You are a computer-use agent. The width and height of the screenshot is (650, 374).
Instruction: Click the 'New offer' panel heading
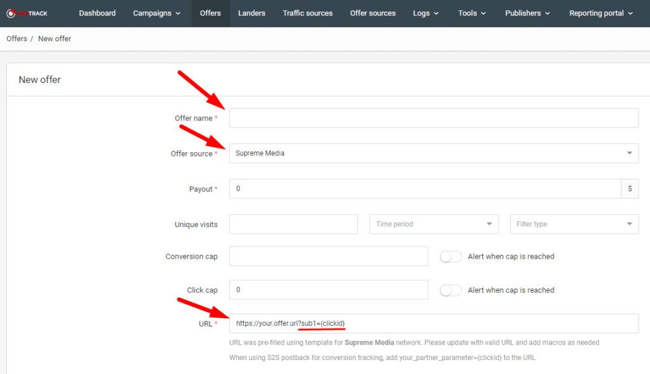40,79
